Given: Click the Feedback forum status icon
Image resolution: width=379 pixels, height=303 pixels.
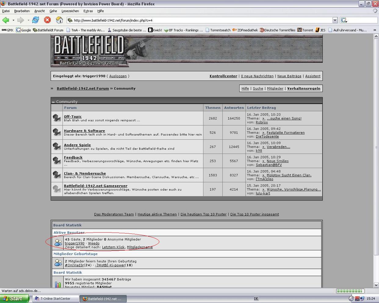Looking at the screenshot, I should click(57, 161).
